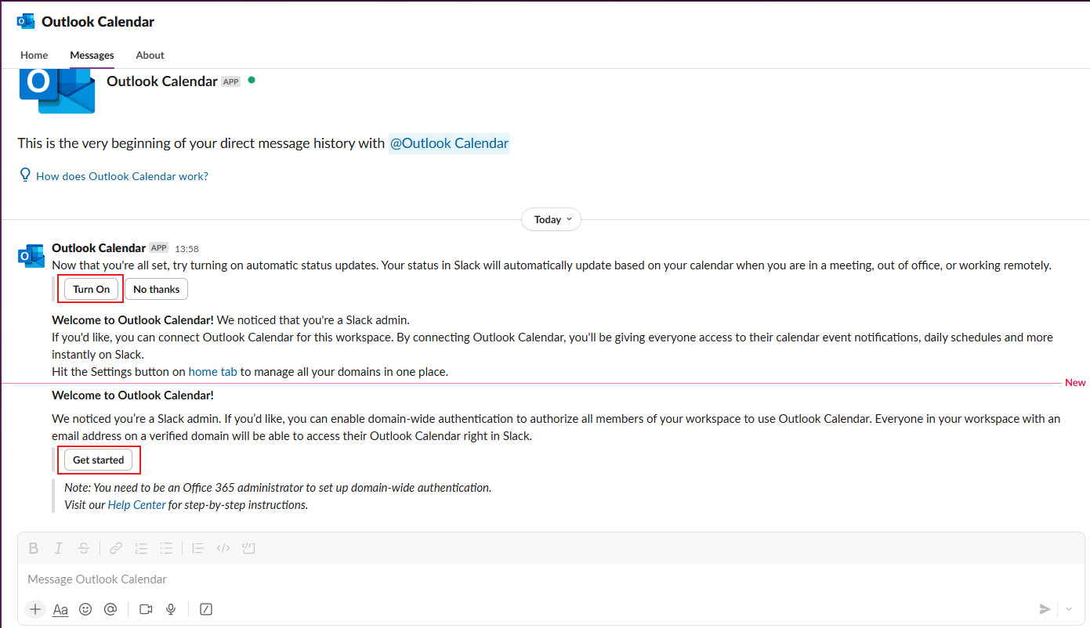Click the @Outlook Calendar mention
The width and height of the screenshot is (1090, 628).
pyautogui.click(x=450, y=143)
